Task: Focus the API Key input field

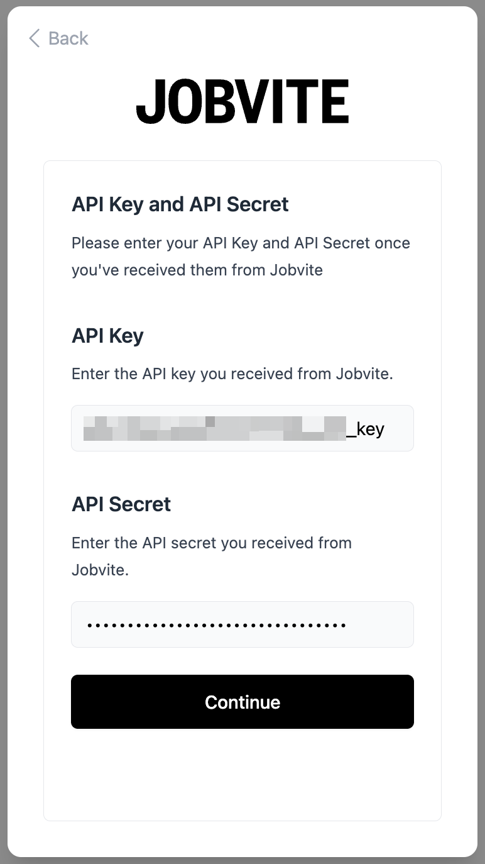Action: pos(242,428)
